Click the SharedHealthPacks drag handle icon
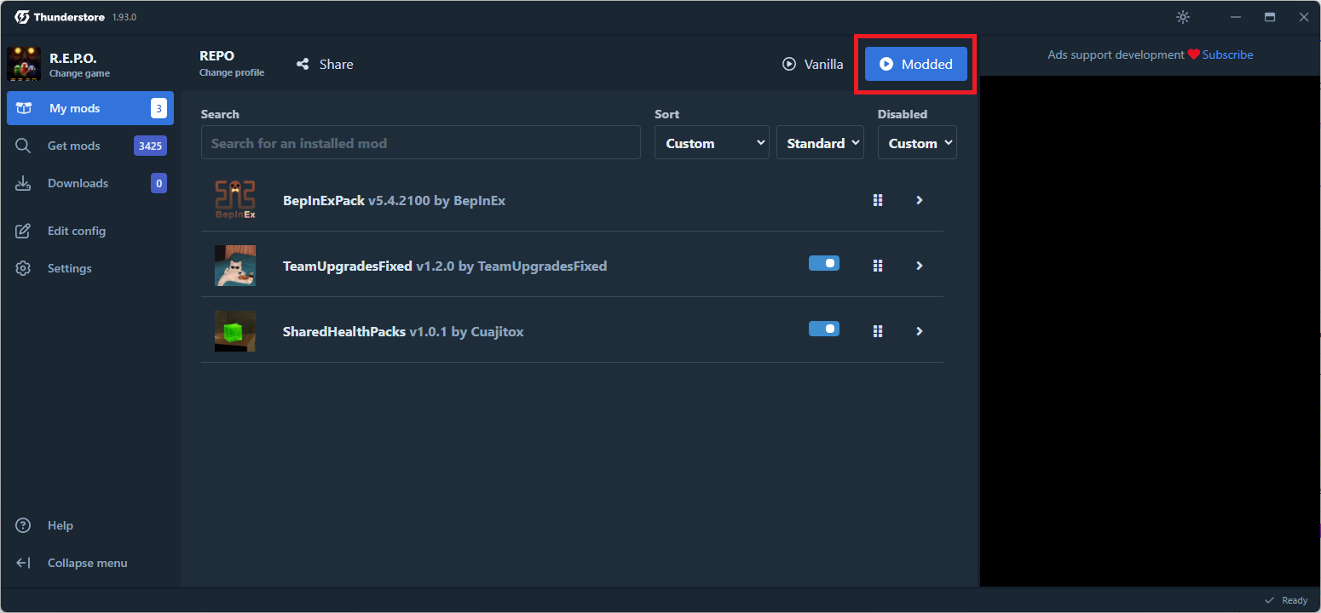This screenshot has height=613, width=1321. click(x=878, y=331)
